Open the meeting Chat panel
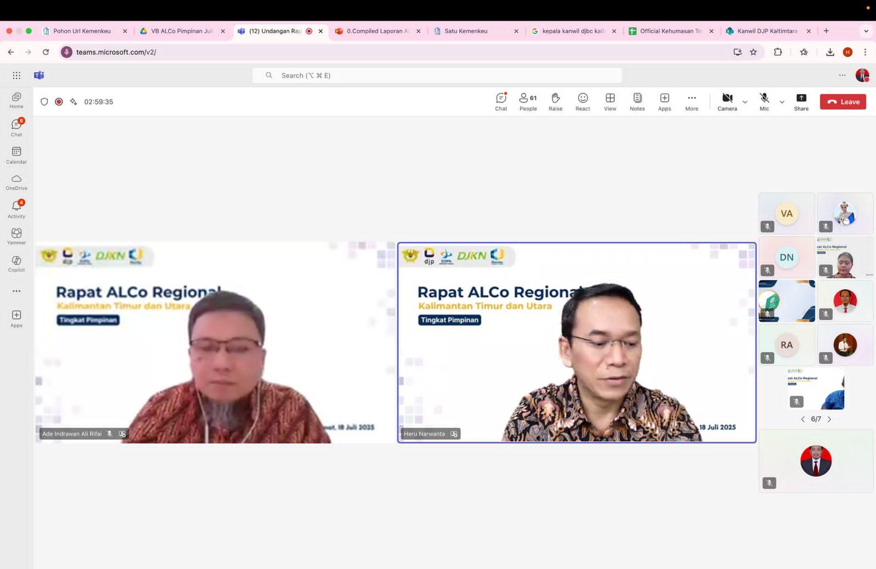The width and height of the screenshot is (876, 569). click(x=500, y=101)
